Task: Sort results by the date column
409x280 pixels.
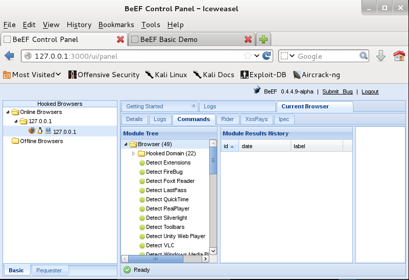Action: click(x=265, y=146)
